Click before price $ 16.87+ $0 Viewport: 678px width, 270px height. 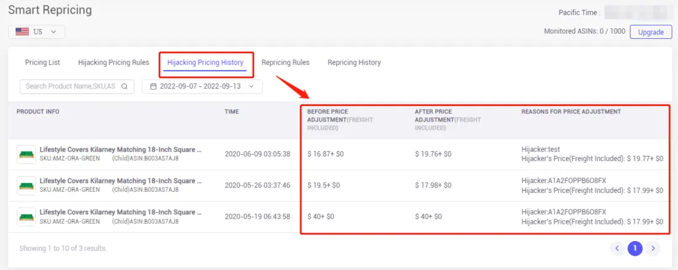click(325, 154)
